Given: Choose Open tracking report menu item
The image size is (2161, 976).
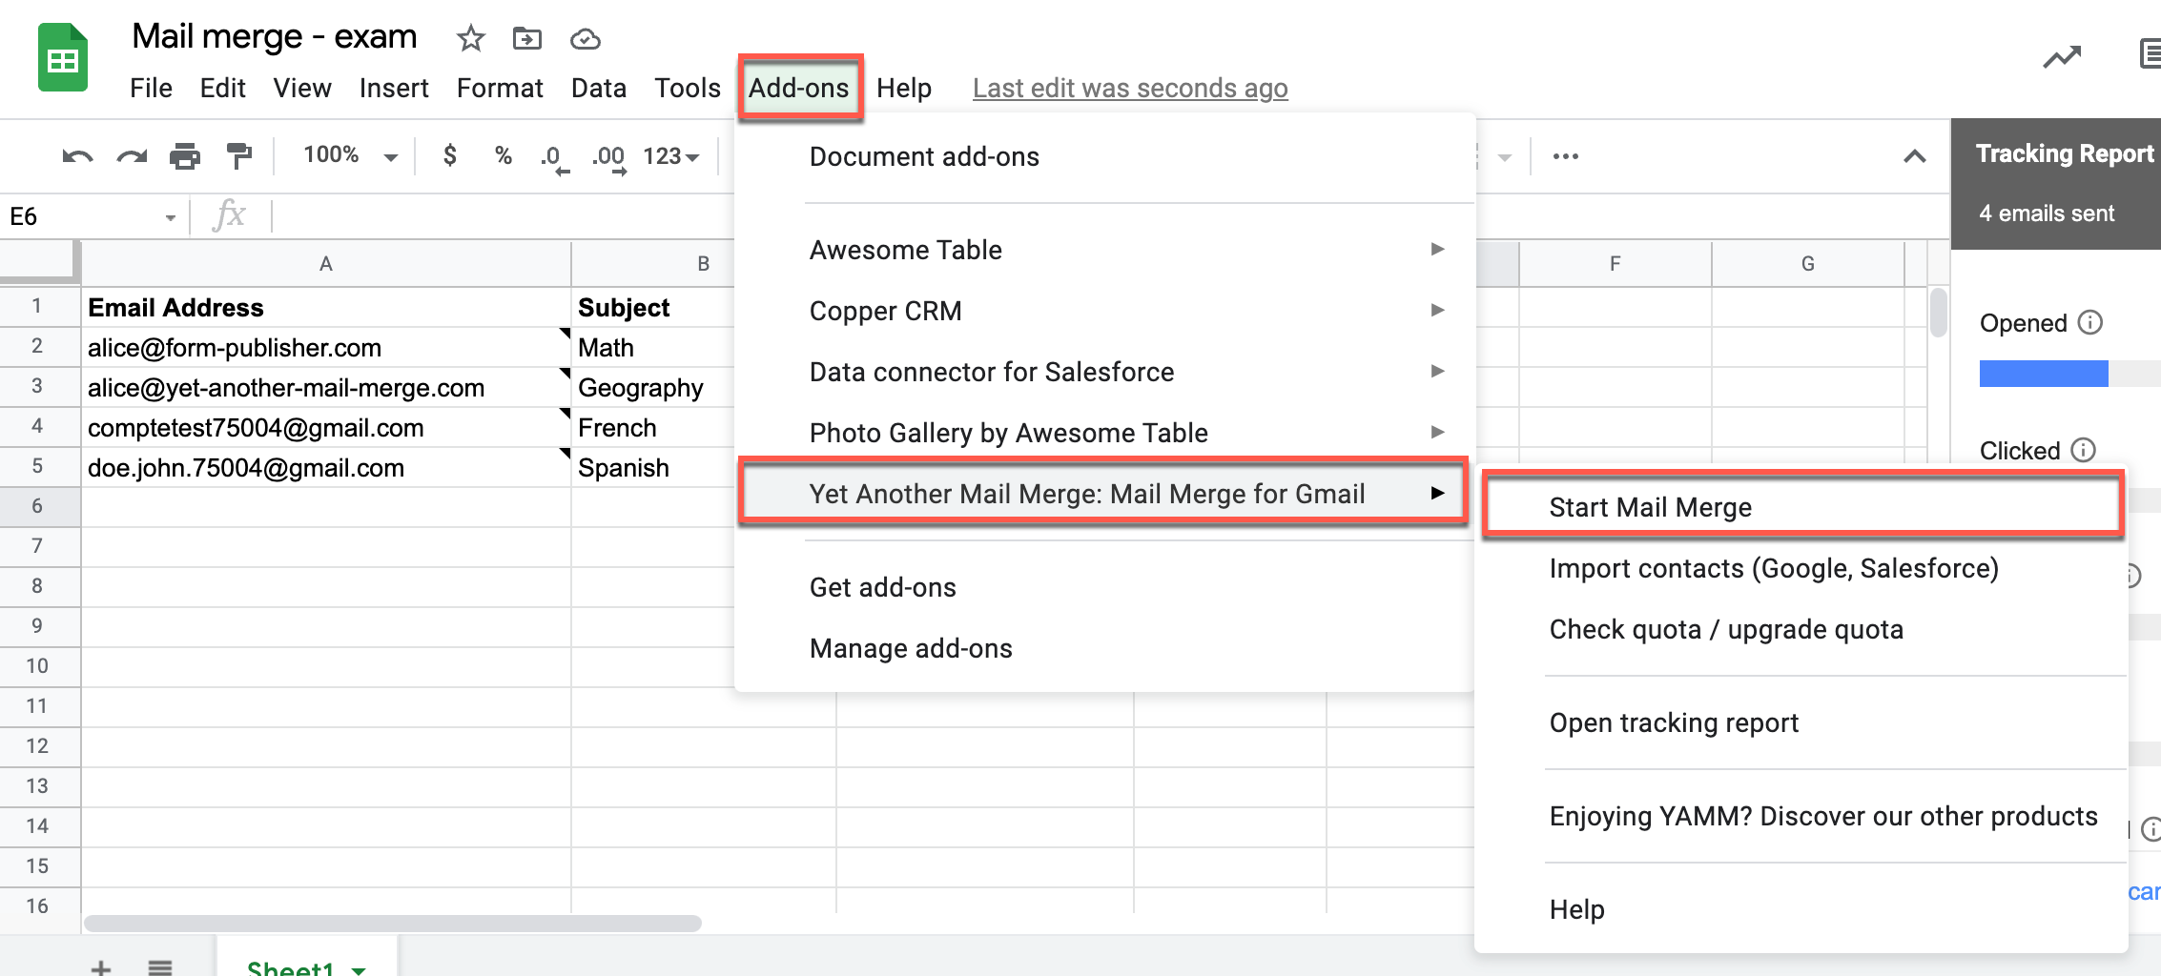Looking at the screenshot, I should (x=1674, y=723).
